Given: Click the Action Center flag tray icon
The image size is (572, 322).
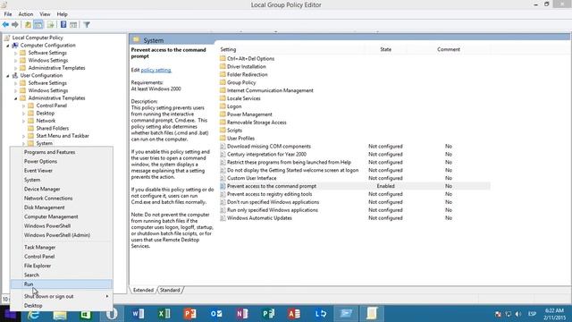Looking at the screenshot, I should 498,314.
